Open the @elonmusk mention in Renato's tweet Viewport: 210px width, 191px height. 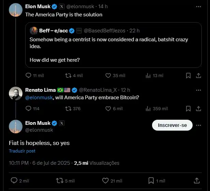tap(39, 98)
